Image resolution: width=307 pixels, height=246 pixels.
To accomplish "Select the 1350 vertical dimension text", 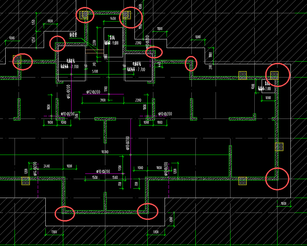I will click(33, 22).
